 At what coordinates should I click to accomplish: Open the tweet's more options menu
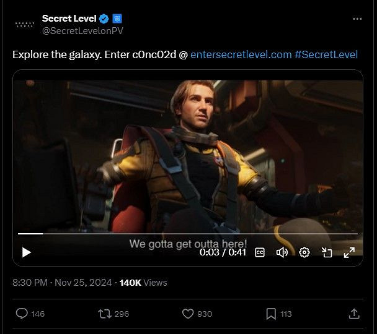click(x=357, y=19)
